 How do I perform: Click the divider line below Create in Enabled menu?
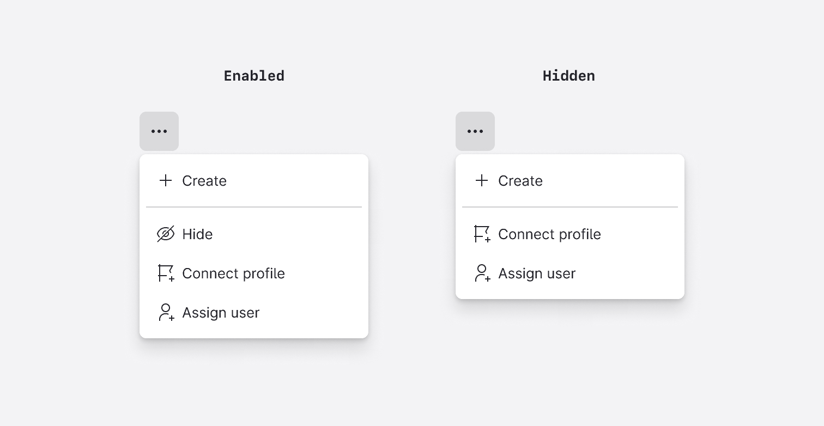click(253, 207)
